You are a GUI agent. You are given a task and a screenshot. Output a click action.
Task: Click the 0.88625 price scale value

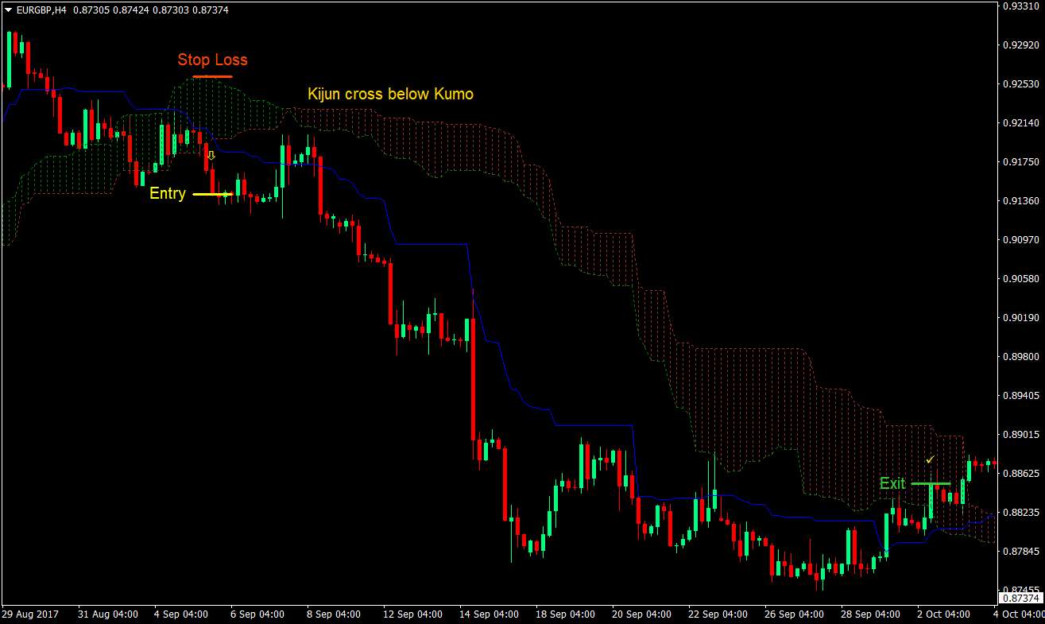1023,474
